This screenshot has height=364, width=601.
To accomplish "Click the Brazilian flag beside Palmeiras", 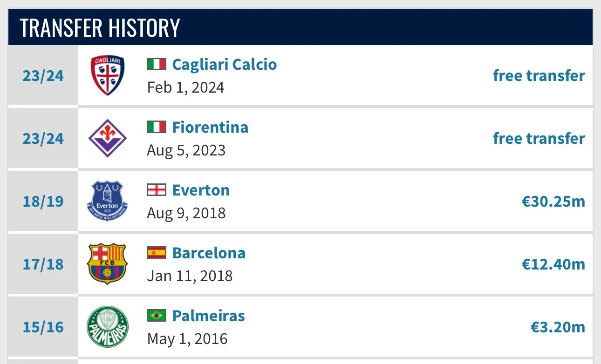I will (x=157, y=316).
